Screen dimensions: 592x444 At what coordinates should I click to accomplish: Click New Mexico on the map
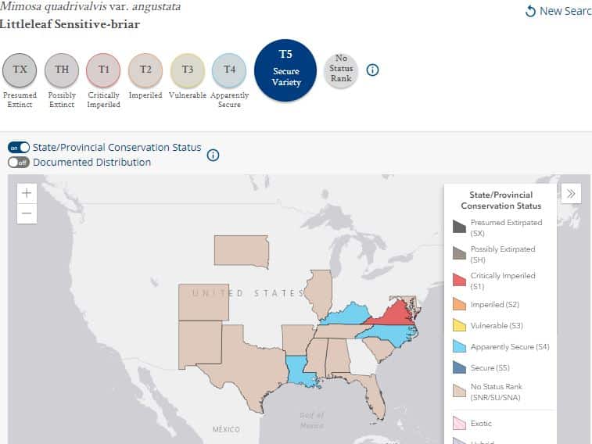(x=199, y=343)
